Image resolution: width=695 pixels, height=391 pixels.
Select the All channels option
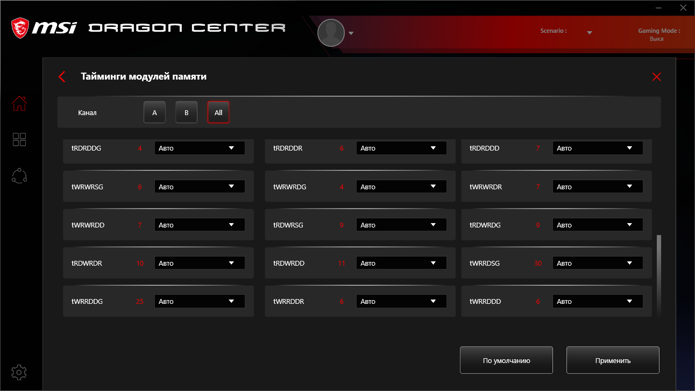tap(218, 112)
